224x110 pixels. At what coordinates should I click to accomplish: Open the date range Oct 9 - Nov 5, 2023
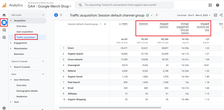click(199, 15)
